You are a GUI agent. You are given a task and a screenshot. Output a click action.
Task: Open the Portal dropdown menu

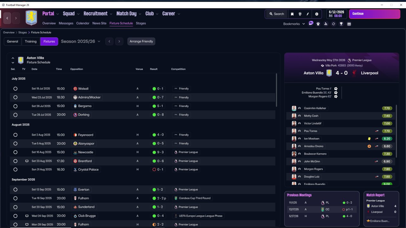(x=50, y=14)
